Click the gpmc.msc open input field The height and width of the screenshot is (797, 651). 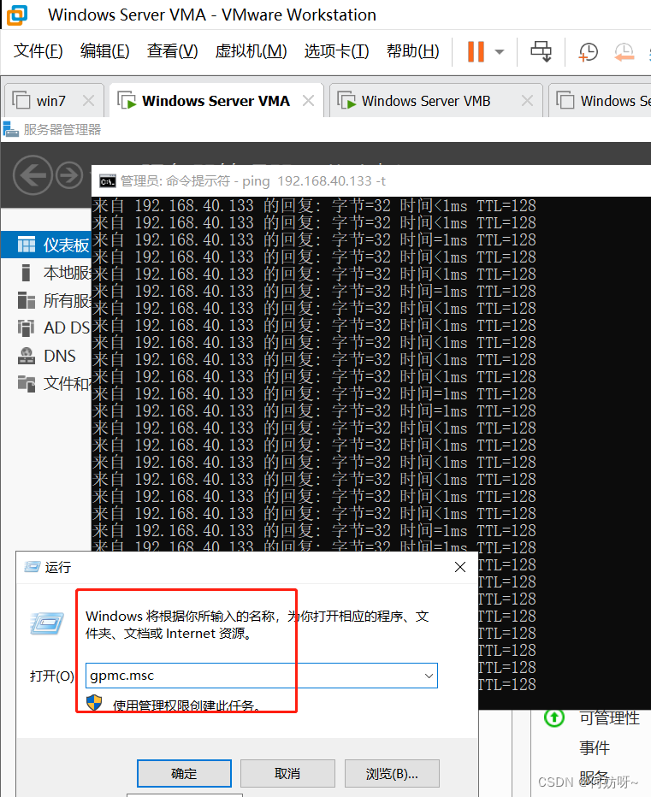click(262, 676)
